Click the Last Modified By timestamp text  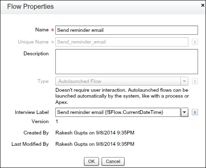point(95,144)
